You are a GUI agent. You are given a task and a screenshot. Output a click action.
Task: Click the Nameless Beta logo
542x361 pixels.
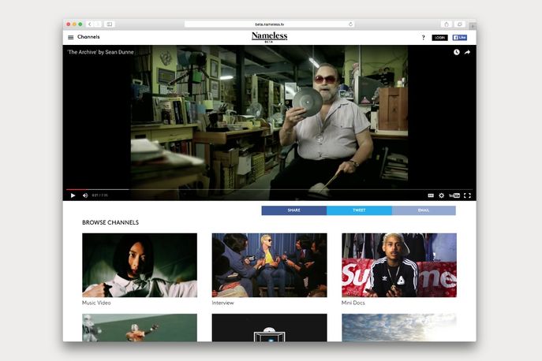(269, 37)
